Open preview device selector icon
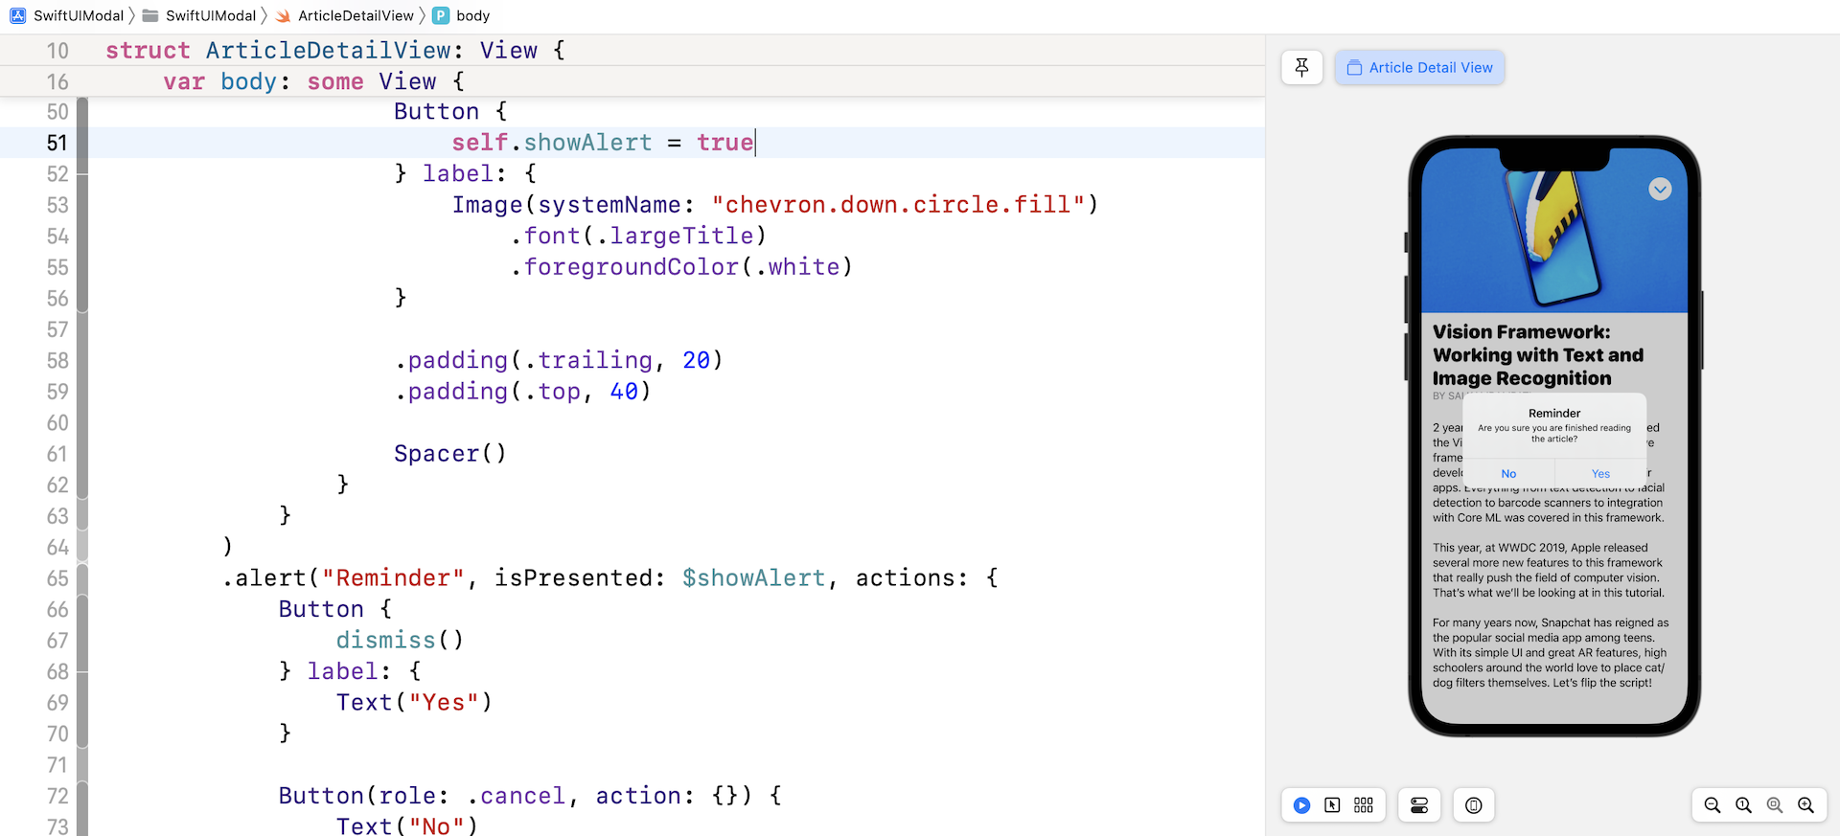Screen dimensions: 1840x836 (x=1473, y=805)
